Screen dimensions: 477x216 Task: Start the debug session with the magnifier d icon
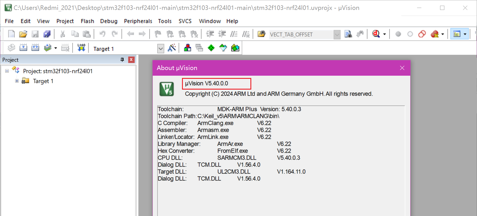pos(376,34)
